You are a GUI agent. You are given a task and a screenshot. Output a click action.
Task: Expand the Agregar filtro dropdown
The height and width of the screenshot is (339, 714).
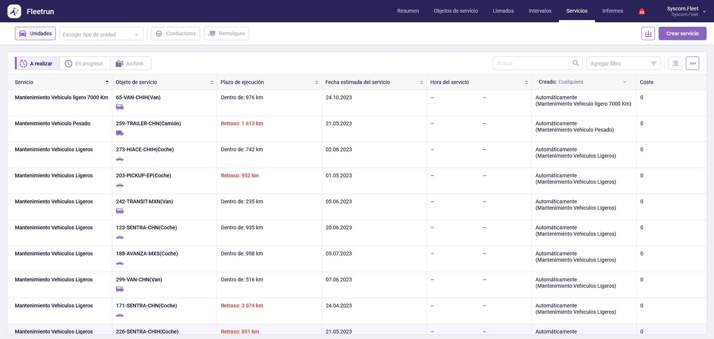click(x=623, y=63)
